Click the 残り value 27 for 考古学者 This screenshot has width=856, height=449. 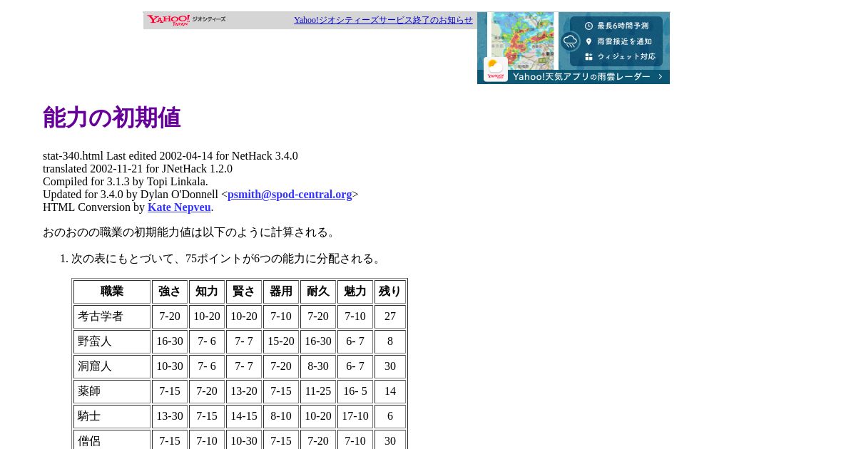click(x=390, y=316)
